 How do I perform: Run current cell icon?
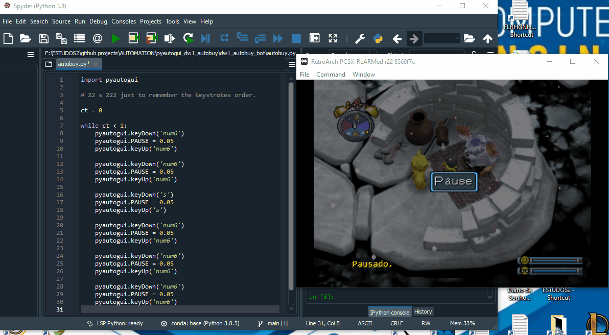[134, 38]
